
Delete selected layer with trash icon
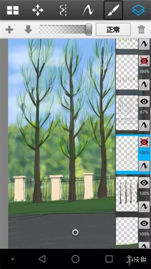(141, 29)
